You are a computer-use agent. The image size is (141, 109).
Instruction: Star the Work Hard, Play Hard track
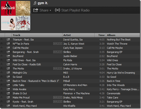pyautogui.click(x=1, y=106)
